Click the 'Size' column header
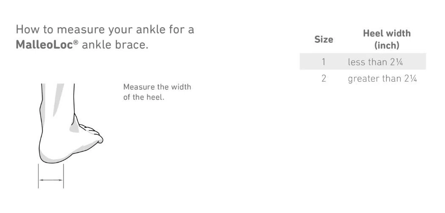 pyautogui.click(x=324, y=39)
